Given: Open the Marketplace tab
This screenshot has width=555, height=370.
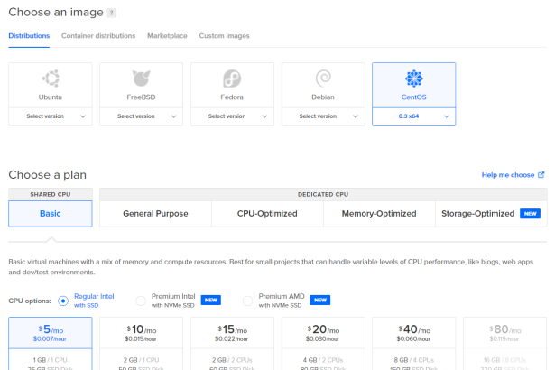Looking at the screenshot, I should tap(167, 36).
